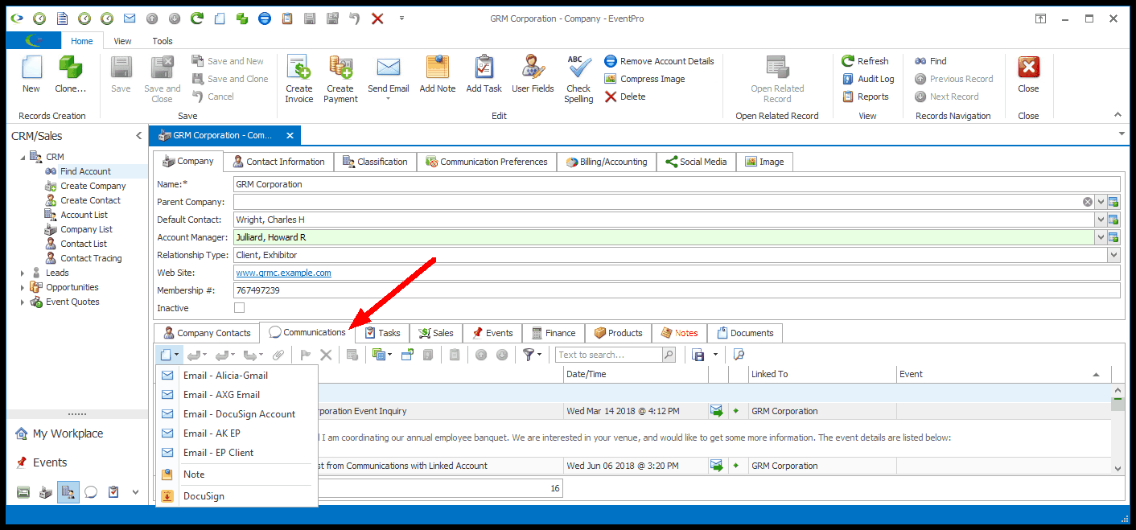
Task: Click the Remove Account Details icon
Action: 611,61
